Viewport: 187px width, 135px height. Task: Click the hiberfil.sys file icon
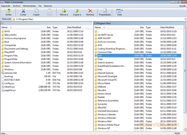2,87
